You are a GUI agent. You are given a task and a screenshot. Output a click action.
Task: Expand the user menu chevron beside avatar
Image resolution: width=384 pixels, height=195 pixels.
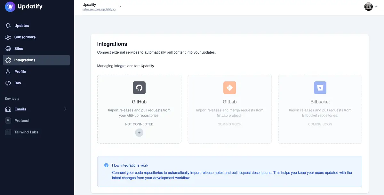point(377,7)
